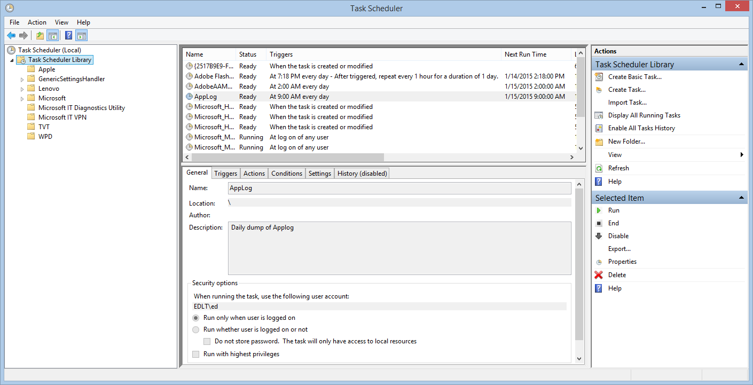The height and width of the screenshot is (385, 753).
Task: Open the Action menu
Action: pyautogui.click(x=37, y=22)
